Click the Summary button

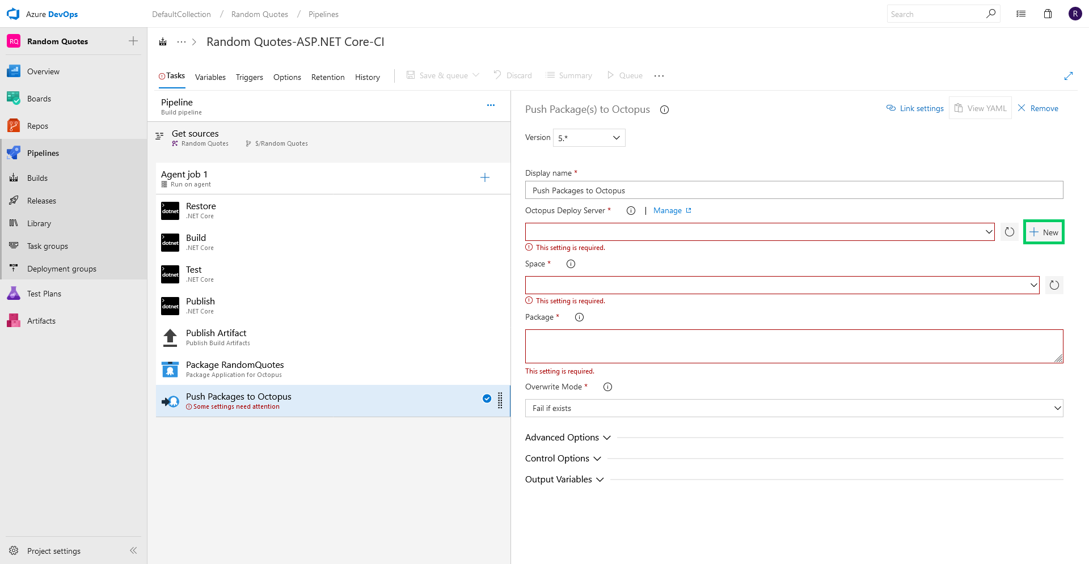568,75
